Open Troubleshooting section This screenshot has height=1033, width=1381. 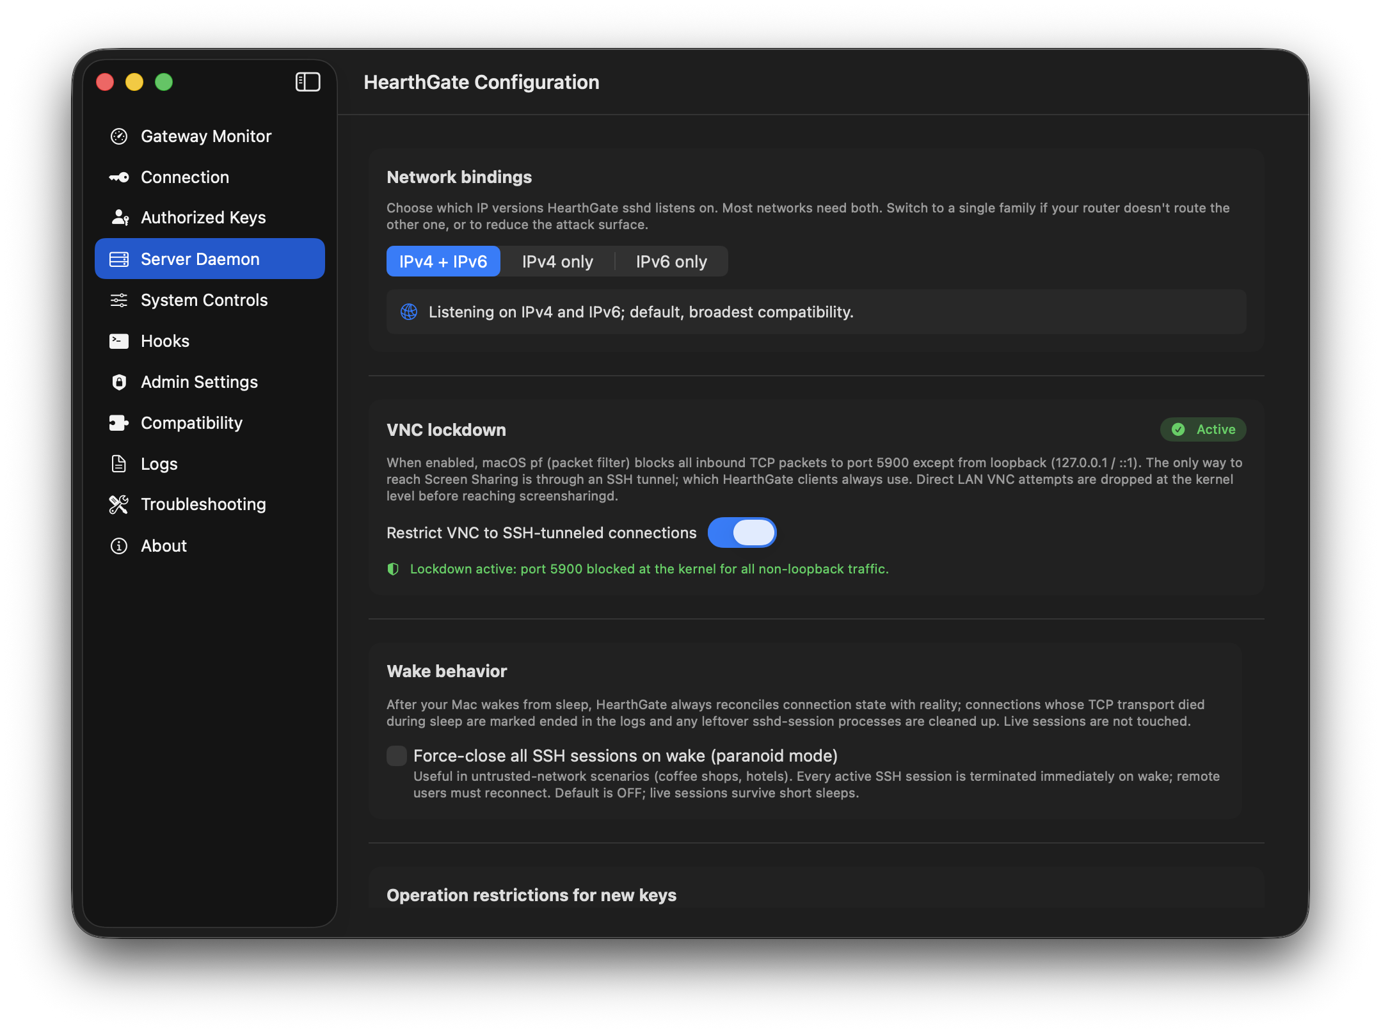click(x=210, y=504)
